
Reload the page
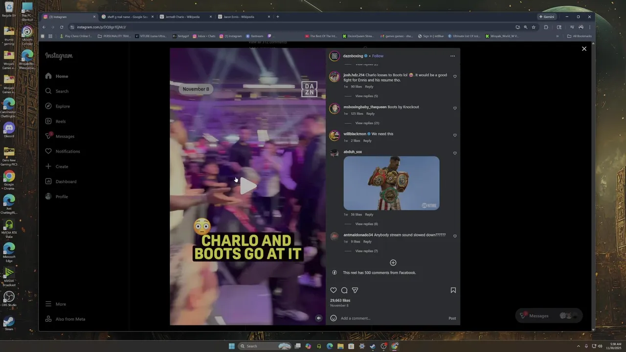[62, 27]
